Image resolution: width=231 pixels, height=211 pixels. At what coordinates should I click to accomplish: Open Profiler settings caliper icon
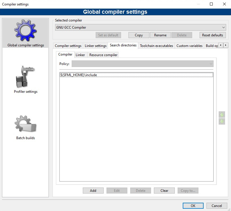[x=26, y=77]
